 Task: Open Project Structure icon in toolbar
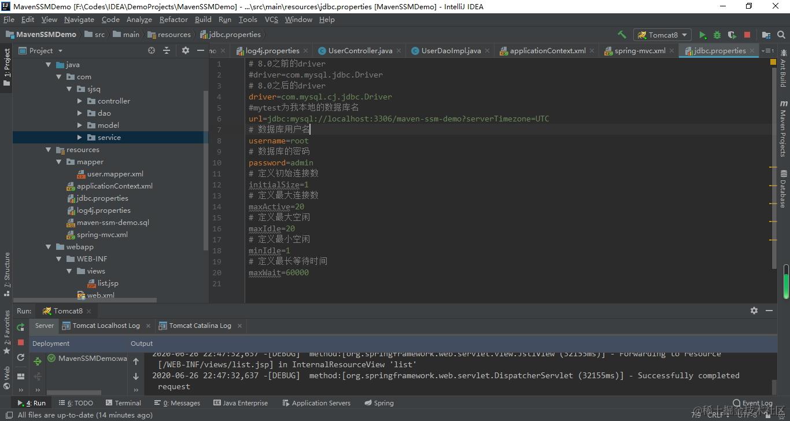pyautogui.click(x=766, y=35)
